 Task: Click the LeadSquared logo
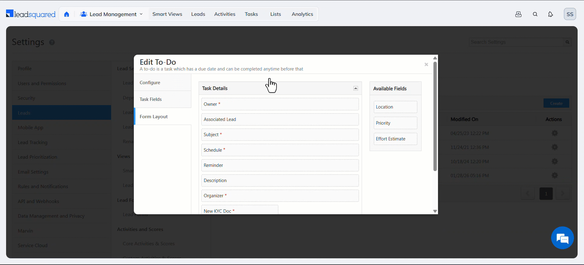tap(31, 14)
